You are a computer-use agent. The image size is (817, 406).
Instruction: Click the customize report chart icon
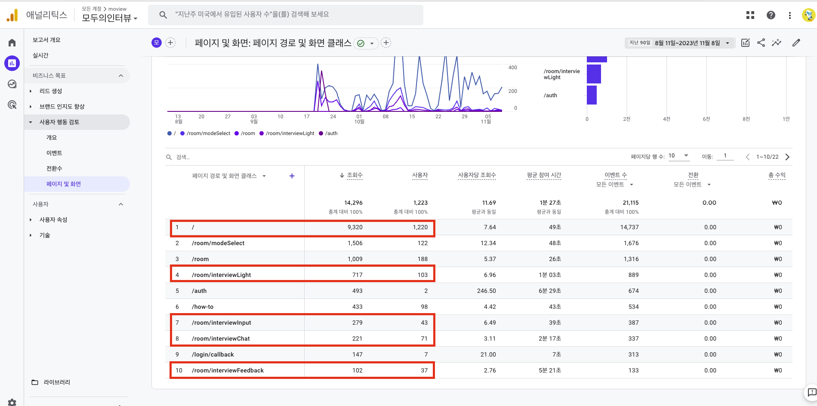(x=746, y=43)
